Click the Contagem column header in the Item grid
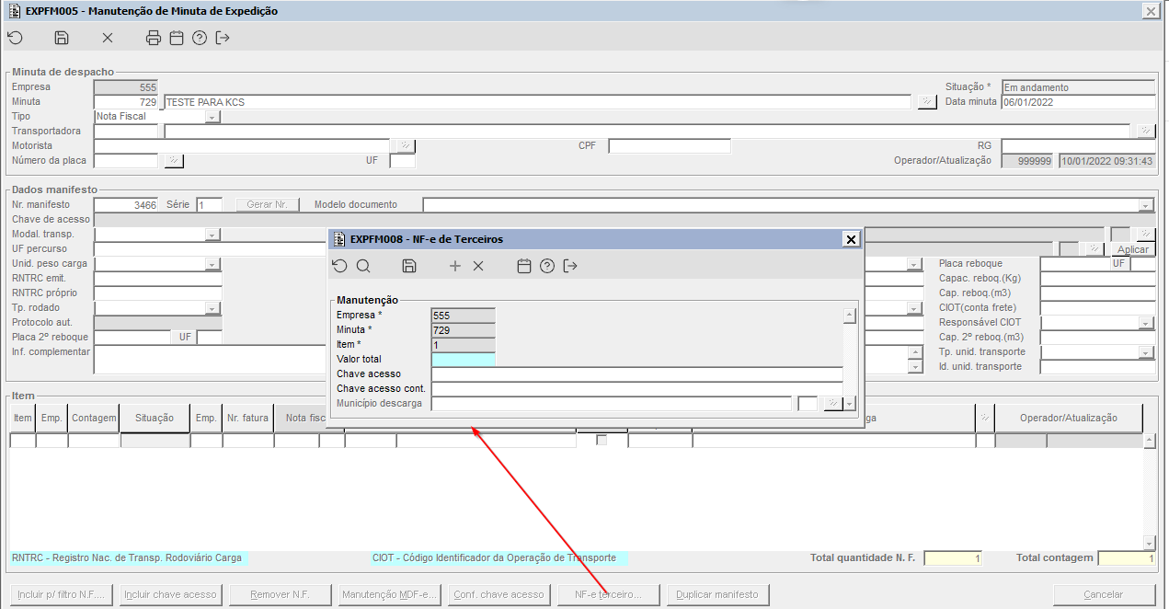This screenshot has height=609, width=1169. click(94, 418)
